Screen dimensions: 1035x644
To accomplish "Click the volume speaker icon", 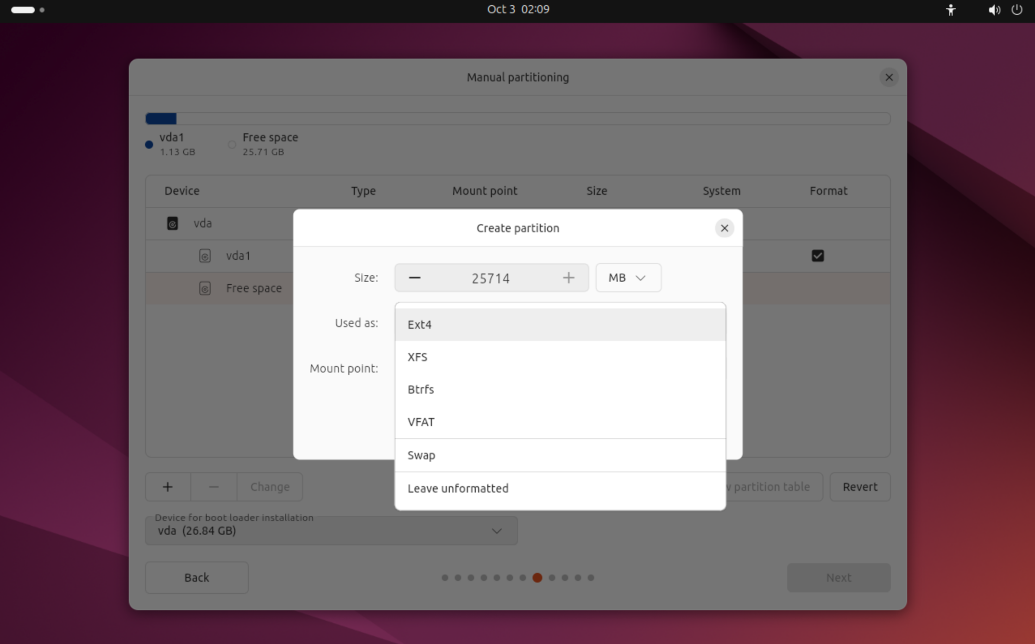I will pyautogui.click(x=993, y=10).
